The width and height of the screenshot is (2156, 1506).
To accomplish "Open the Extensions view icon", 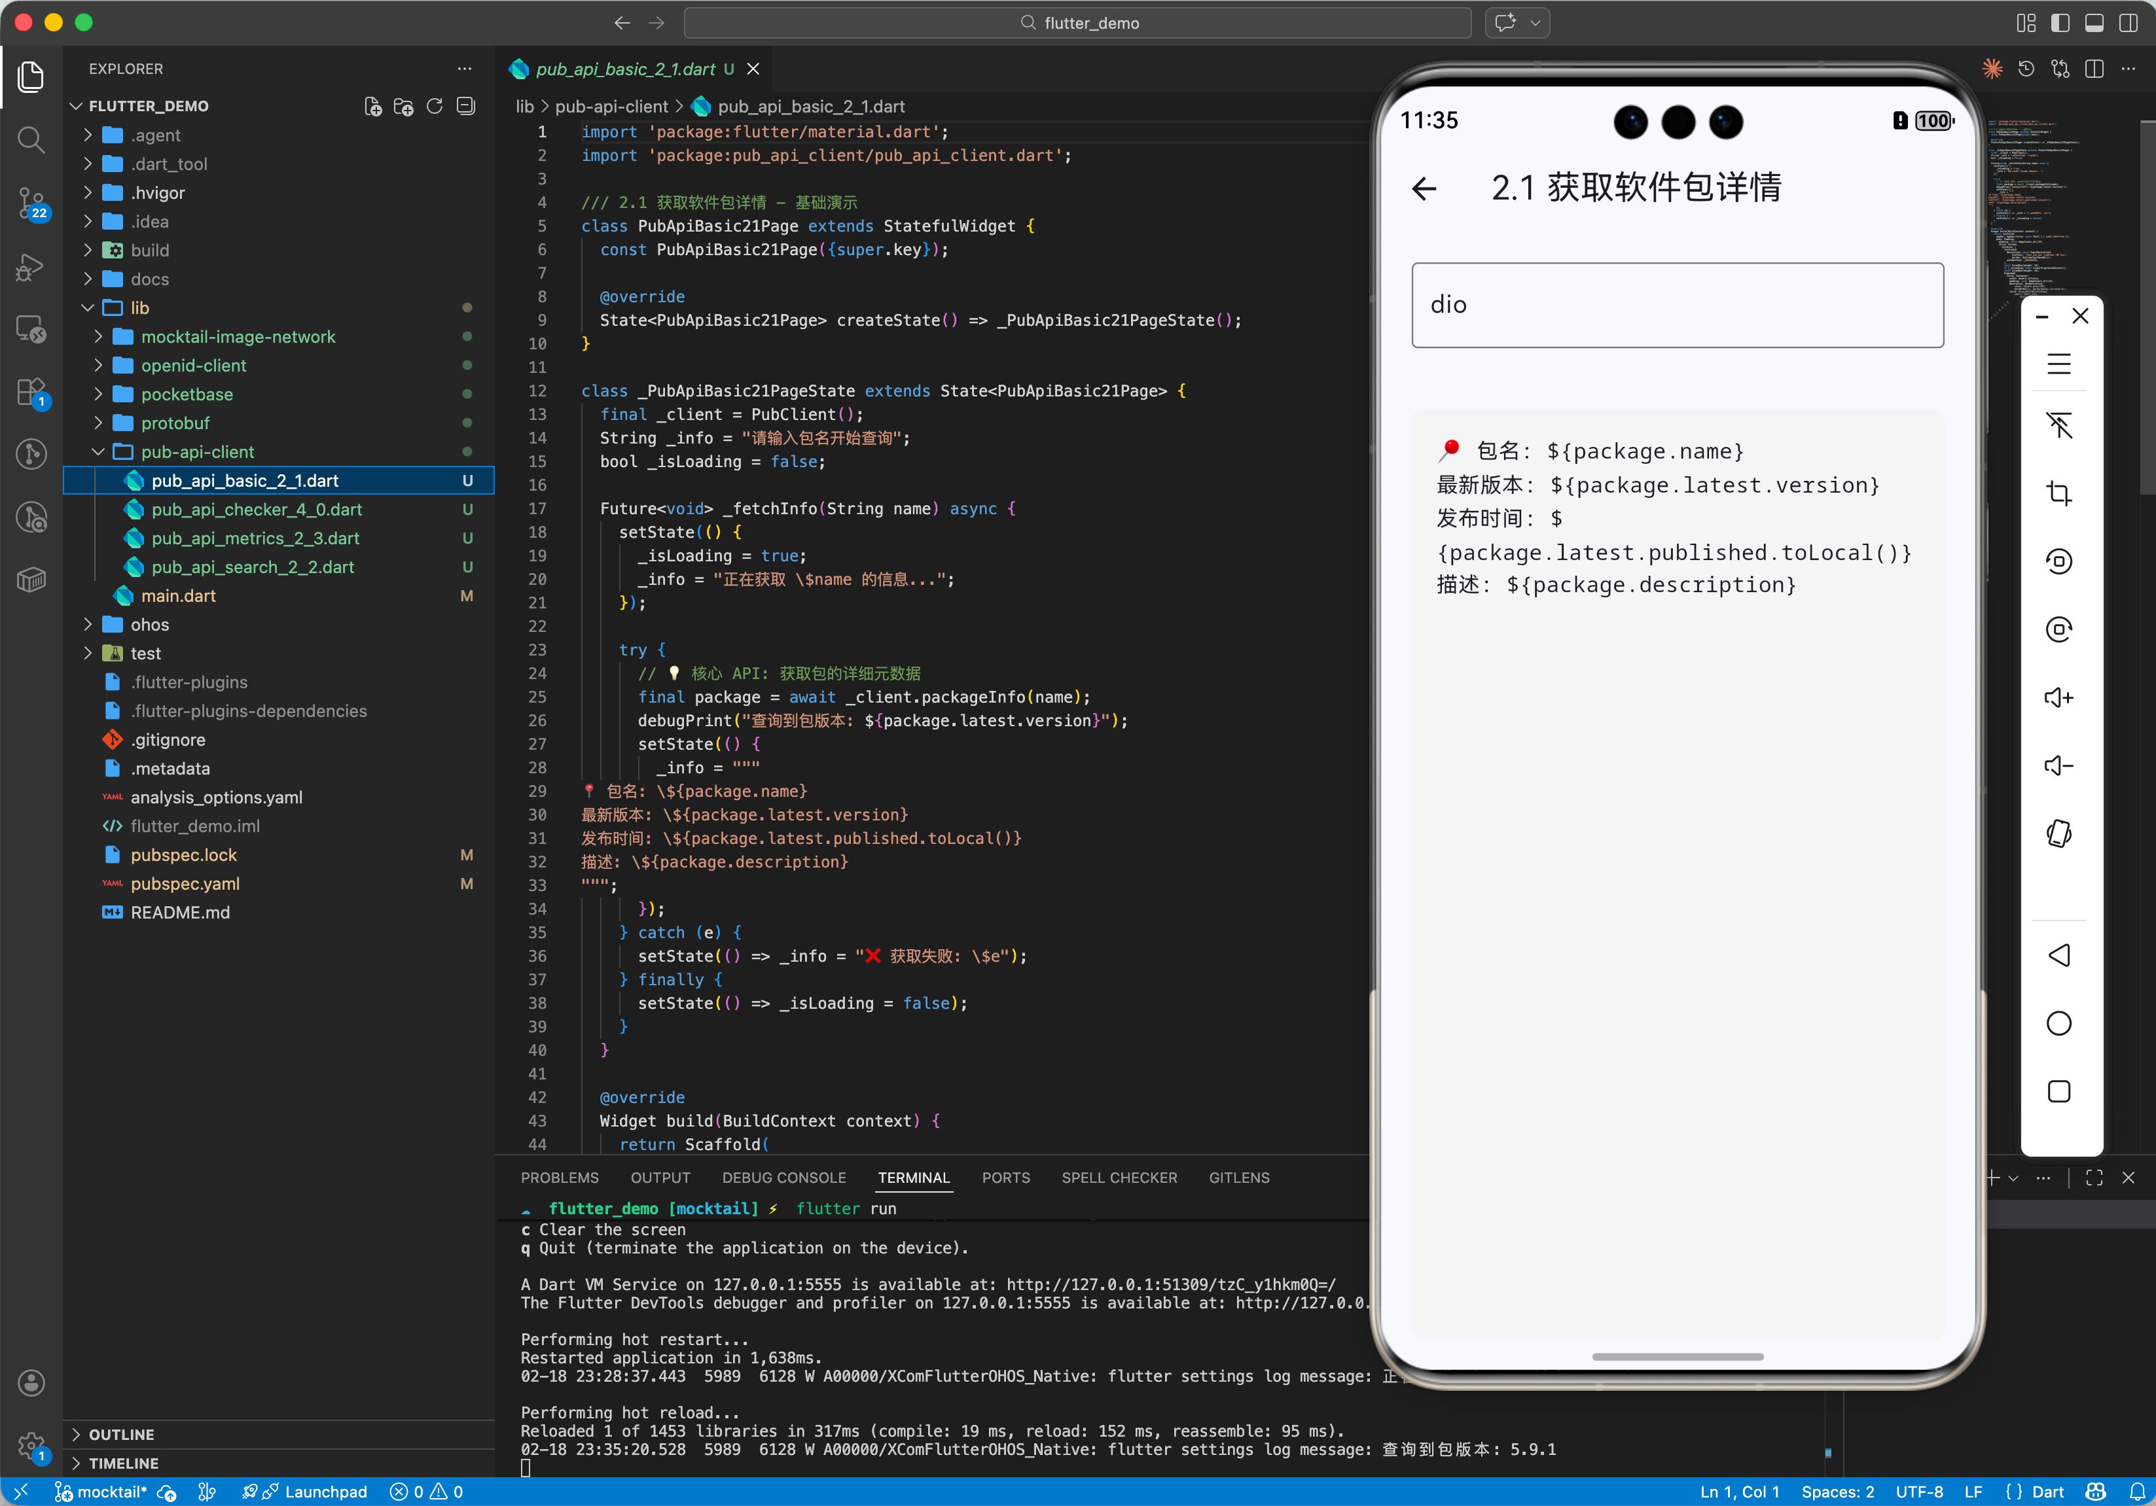I will tap(31, 391).
